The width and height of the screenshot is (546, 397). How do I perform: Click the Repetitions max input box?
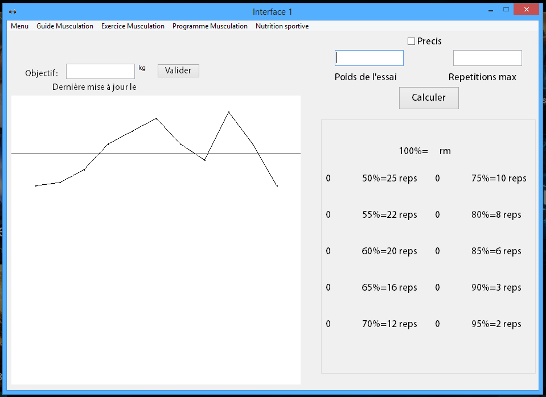click(x=487, y=58)
